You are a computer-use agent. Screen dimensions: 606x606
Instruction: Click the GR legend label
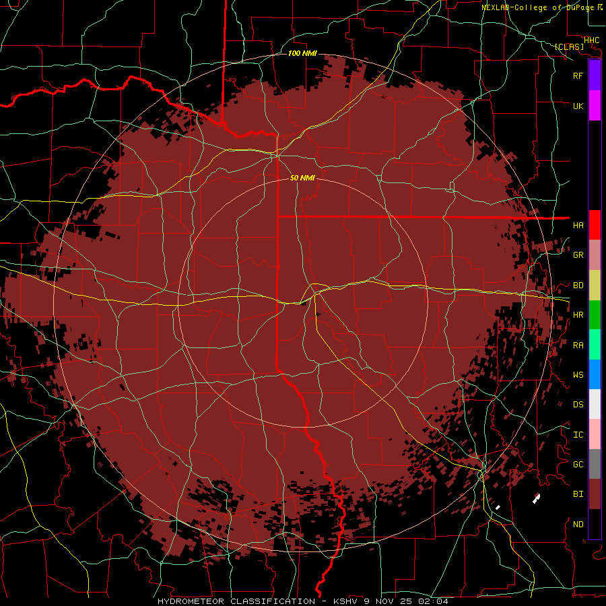(x=578, y=255)
